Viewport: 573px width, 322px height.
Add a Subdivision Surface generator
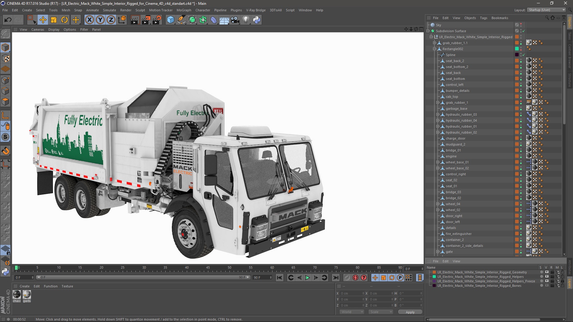coord(192,20)
